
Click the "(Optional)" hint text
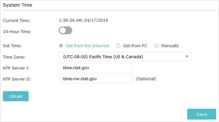146,79
